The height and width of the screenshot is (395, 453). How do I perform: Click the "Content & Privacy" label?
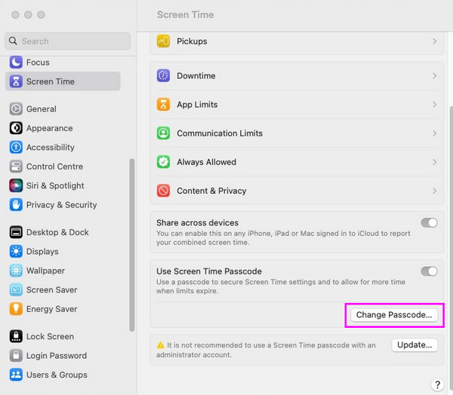pos(211,191)
